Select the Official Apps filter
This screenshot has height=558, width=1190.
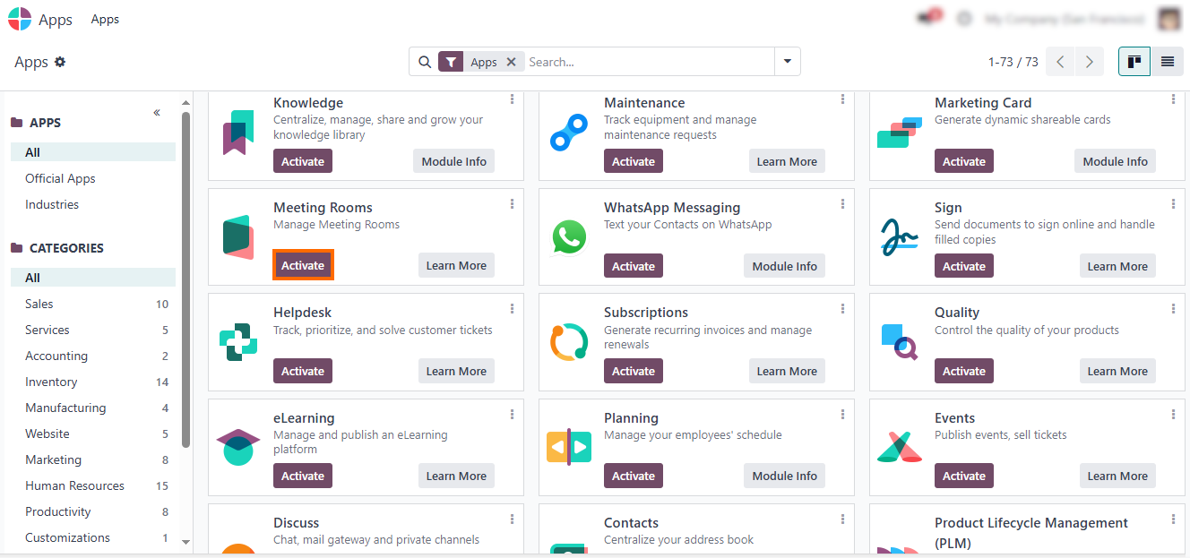point(60,178)
